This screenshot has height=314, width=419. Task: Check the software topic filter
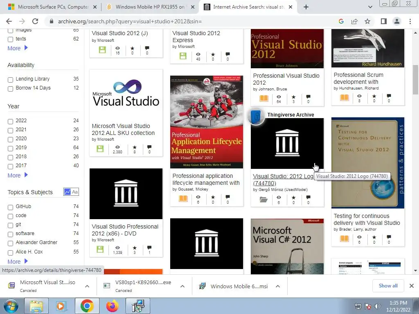[x=10, y=234]
